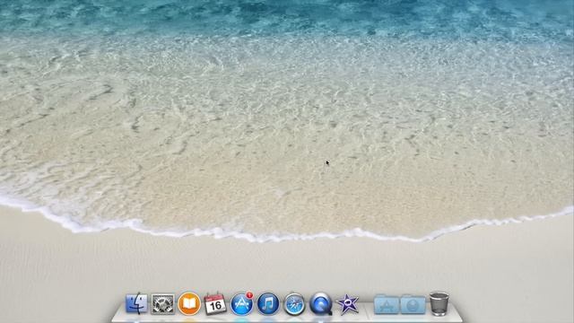Open the Trash can

point(439,303)
